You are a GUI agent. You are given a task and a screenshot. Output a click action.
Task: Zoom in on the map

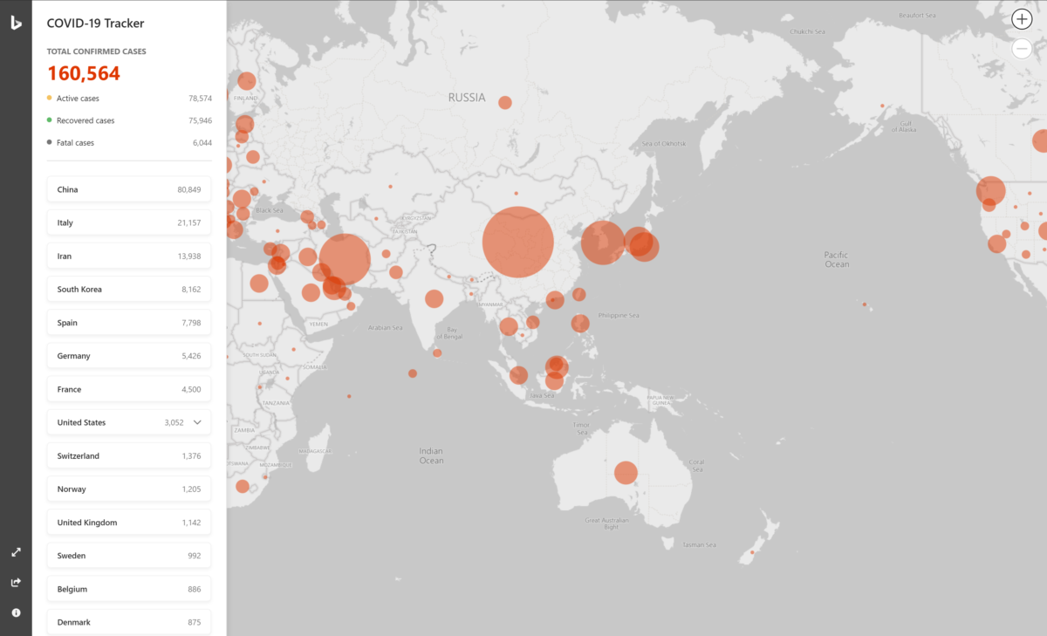(1022, 19)
